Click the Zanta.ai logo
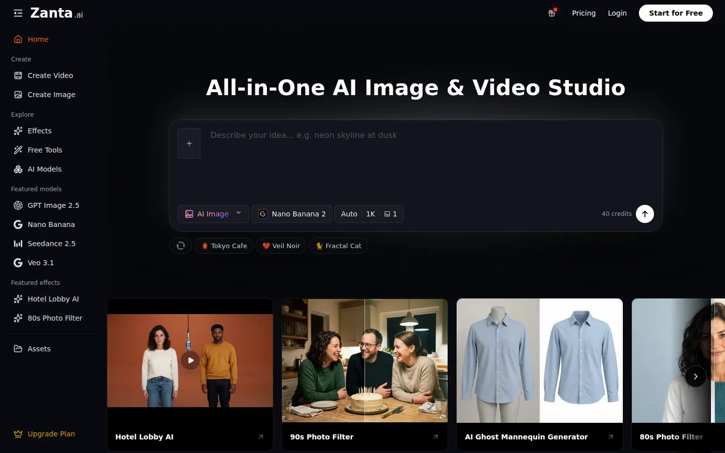 point(56,13)
